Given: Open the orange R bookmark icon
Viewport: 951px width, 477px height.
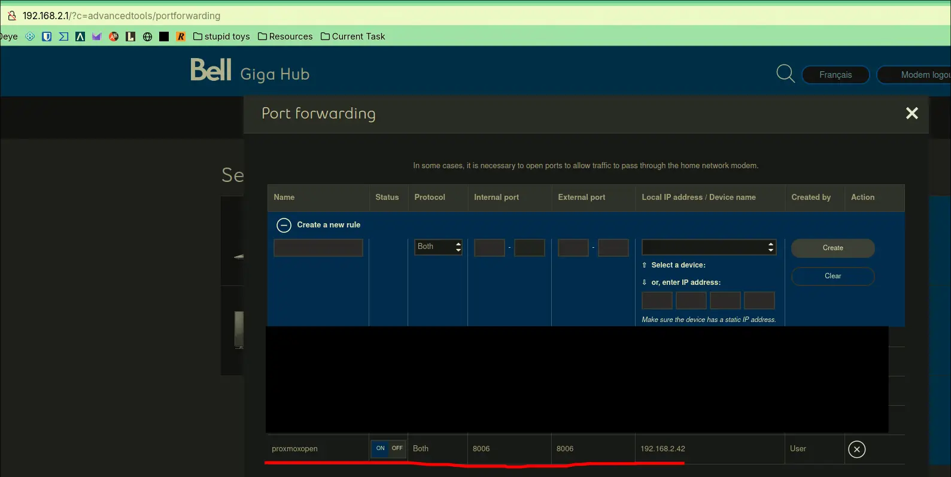Looking at the screenshot, I should pos(181,37).
